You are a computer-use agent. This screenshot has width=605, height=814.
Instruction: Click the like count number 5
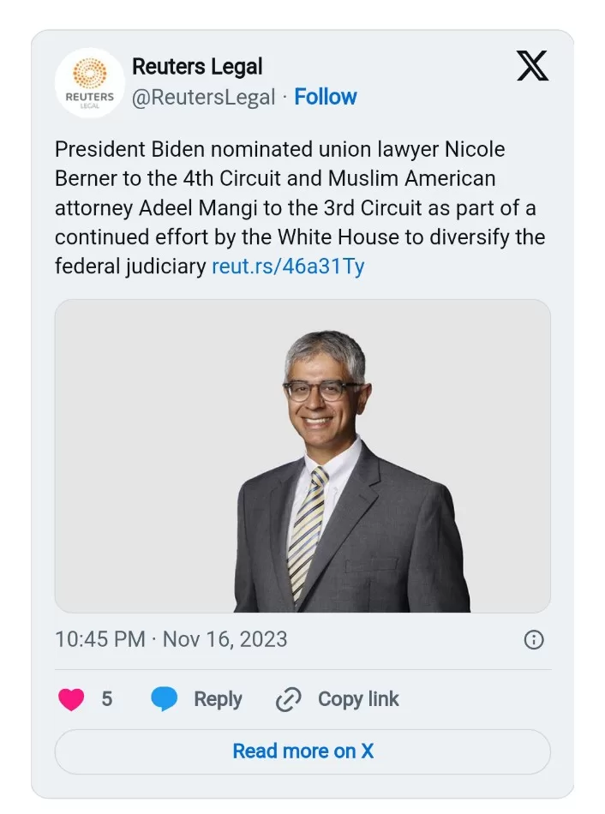[x=107, y=699]
